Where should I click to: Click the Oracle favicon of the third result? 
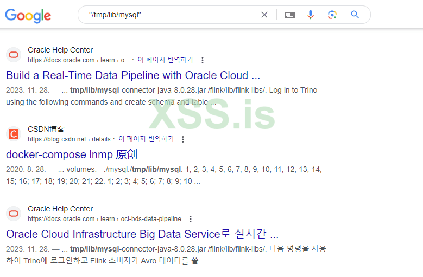[x=14, y=214]
